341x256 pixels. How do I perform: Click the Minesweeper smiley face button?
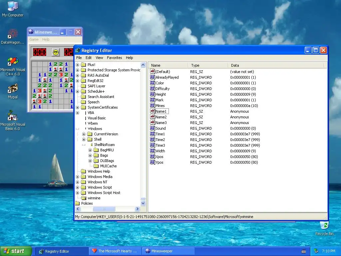[56, 52]
